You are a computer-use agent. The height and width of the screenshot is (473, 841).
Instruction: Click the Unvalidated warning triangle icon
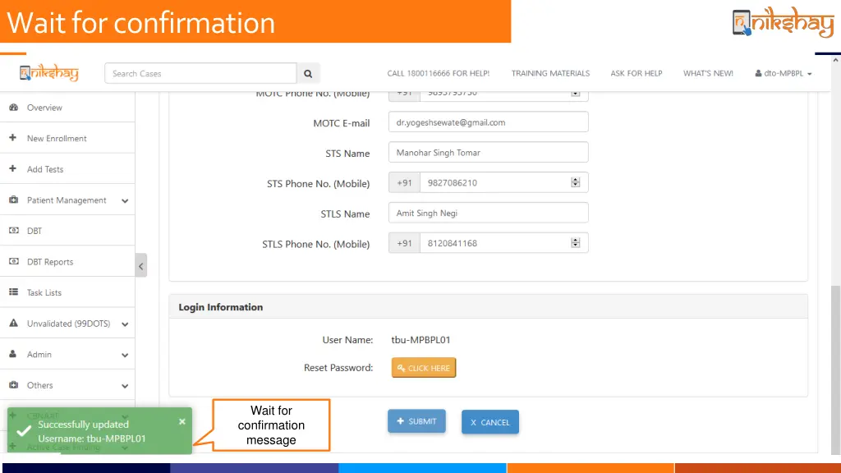tap(13, 323)
